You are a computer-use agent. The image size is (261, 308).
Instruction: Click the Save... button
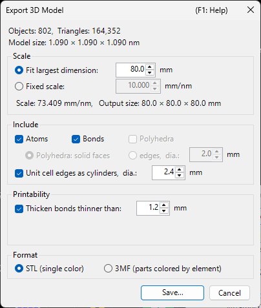[172, 293]
